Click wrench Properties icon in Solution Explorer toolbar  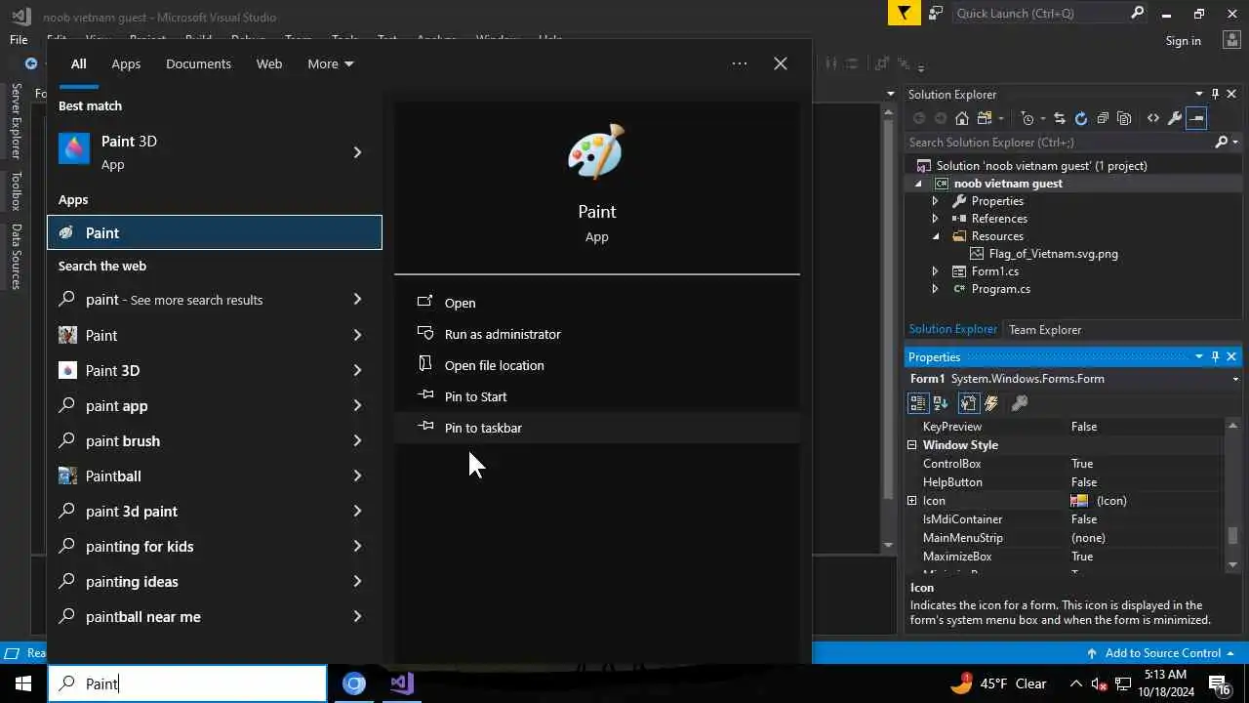pyautogui.click(x=1175, y=118)
